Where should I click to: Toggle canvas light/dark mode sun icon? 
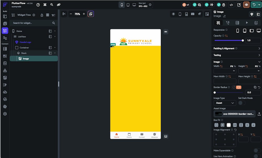(173, 14)
